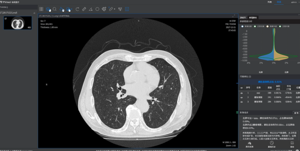Click the copy button in description header

point(296,113)
